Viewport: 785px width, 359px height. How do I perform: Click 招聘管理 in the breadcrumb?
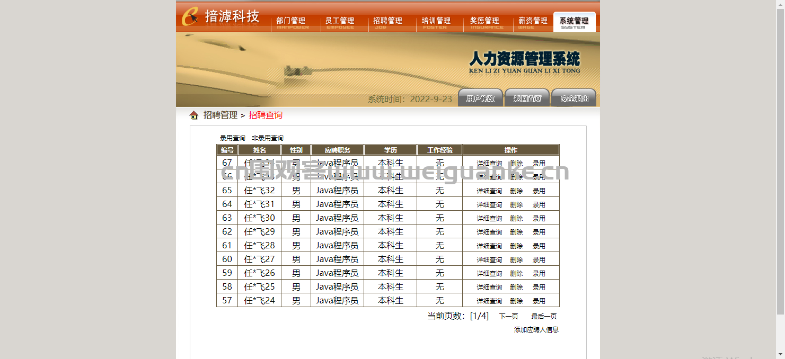point(220,115)
